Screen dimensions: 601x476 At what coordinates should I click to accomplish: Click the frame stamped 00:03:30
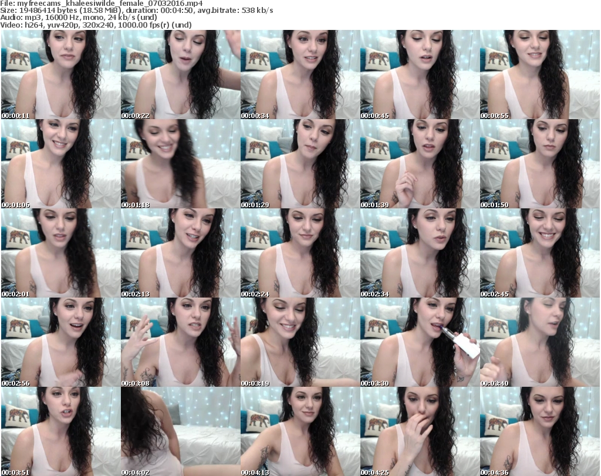point(420,342)
